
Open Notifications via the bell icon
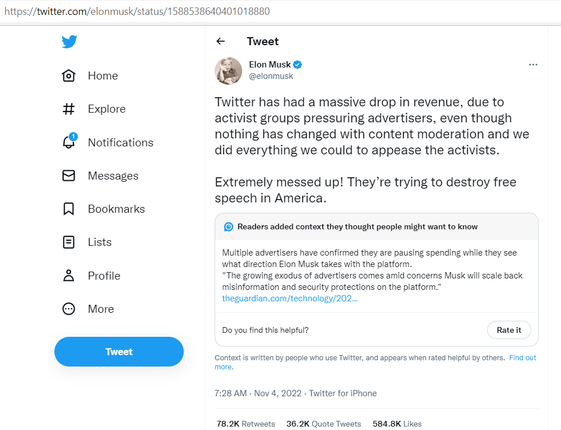(69, 142)
